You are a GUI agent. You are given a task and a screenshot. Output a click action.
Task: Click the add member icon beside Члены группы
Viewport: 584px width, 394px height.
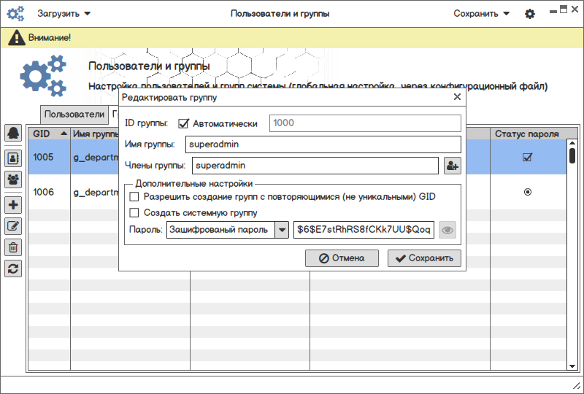coord(453,166)
